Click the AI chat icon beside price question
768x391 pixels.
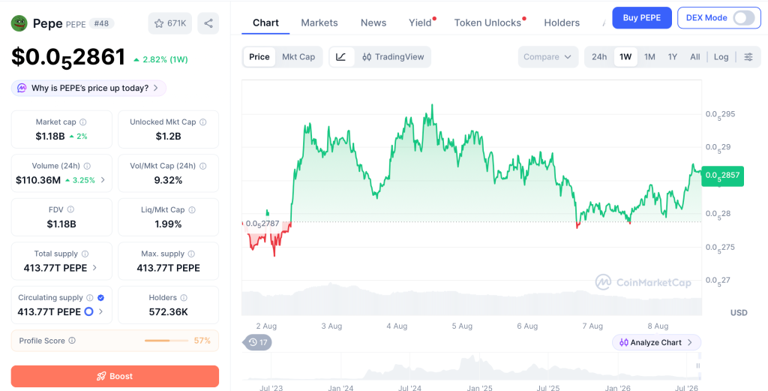22,89
